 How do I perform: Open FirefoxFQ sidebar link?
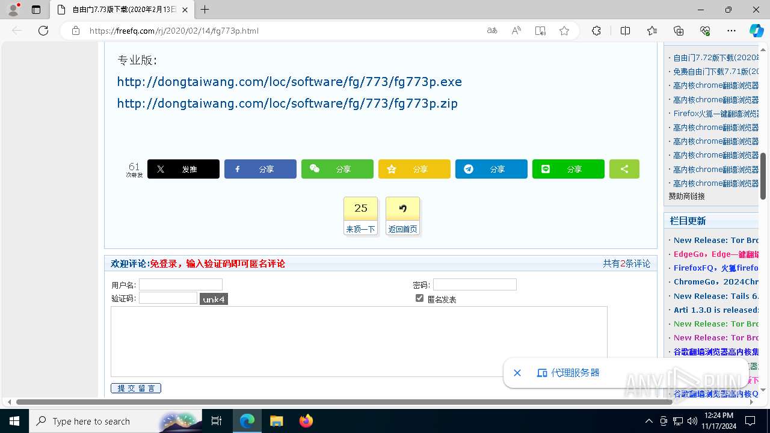716,268
